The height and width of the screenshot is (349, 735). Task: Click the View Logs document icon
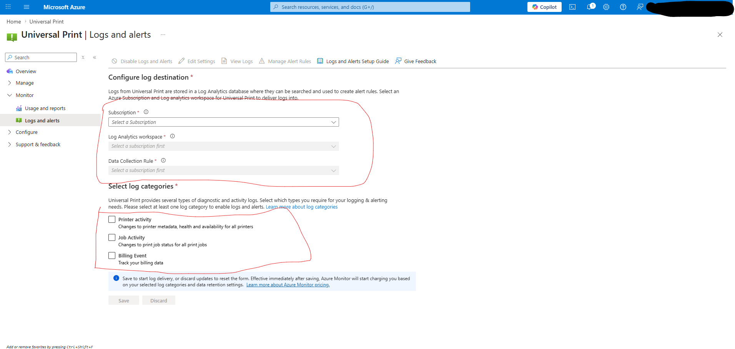click(x=224, y=61)
